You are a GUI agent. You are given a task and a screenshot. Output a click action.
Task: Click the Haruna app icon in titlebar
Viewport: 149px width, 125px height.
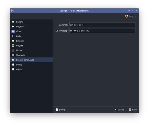point(12,11)
